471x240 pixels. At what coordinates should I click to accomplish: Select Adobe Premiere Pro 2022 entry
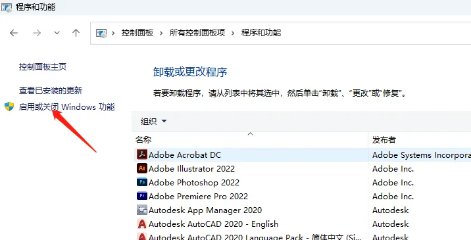click(x=198, y=197)
